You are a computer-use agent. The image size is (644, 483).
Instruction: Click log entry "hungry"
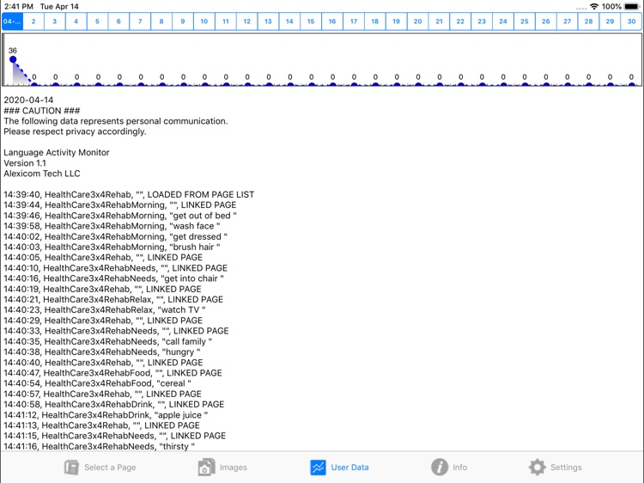pyautogui.click(x=102, y=352)
